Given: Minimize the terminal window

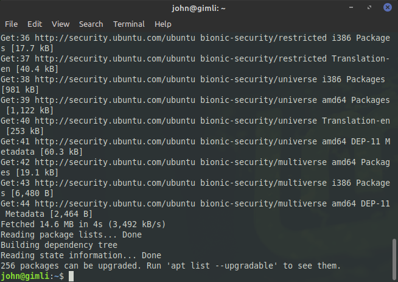Looking at the screenshot, I should (x=351, y=7).
